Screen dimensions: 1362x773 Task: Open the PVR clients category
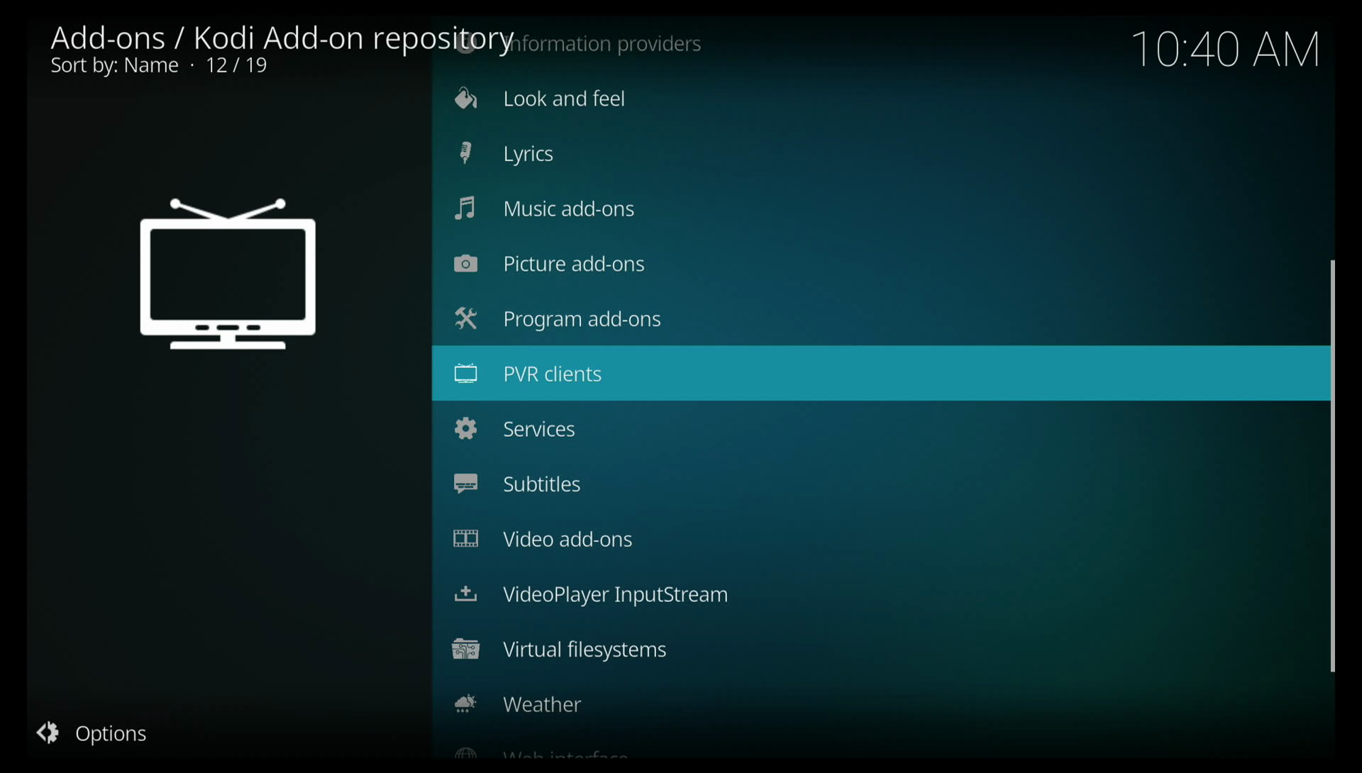(x=552, y=374)
